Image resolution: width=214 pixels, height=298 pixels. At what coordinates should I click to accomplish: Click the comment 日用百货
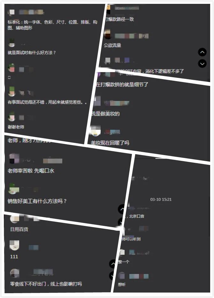[x=19, y=229]
